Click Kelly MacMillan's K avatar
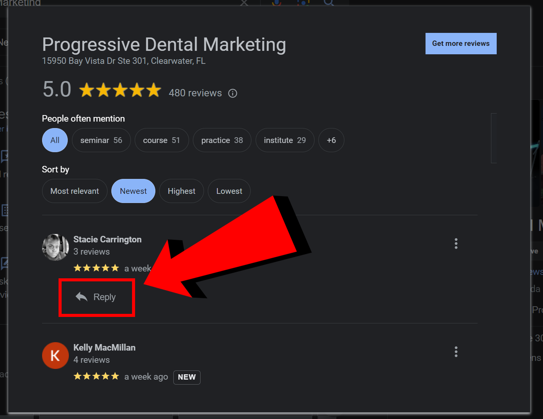Image resolution: width=543 pixels, height=419 pixels. pos(55,356)
